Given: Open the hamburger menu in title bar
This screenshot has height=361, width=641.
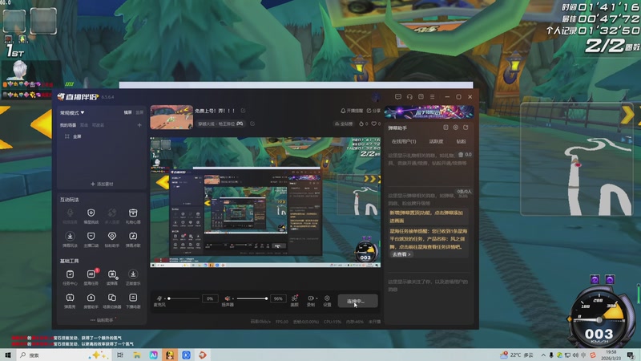Looking at the screenshot, I should pos(432,97).
